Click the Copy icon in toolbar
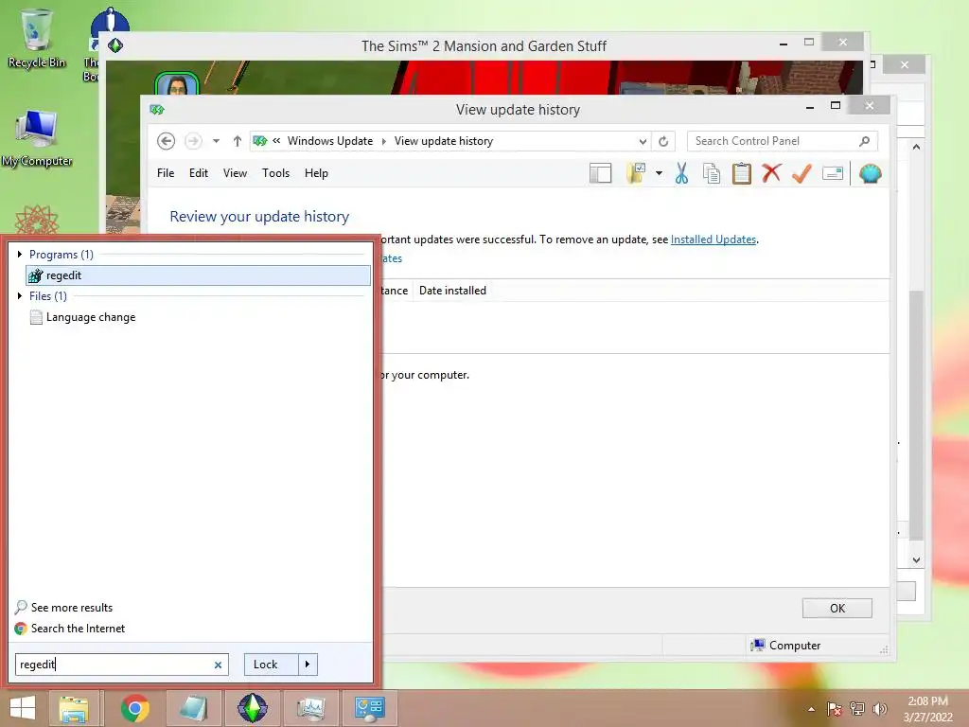969x727 pixels. pyautogui.click(x=712, y=174)
